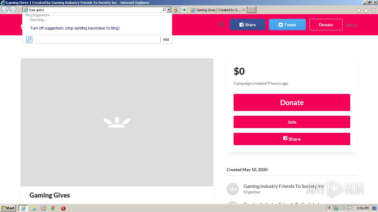Image resolution: width=378 pixels, height=212 pixels.
Task: Click the page search magnifier icon
Action: pos(221,25)
